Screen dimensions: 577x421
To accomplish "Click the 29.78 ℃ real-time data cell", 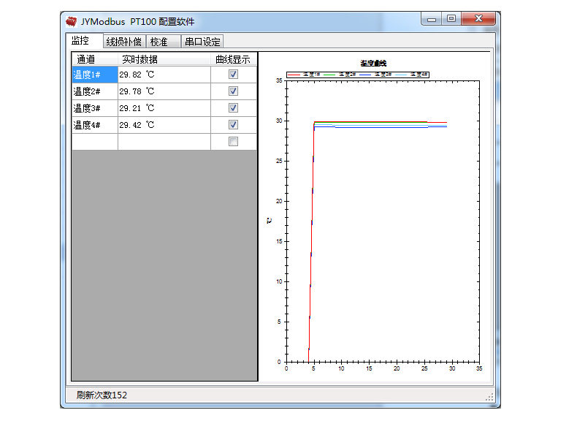I will (164, 91).
